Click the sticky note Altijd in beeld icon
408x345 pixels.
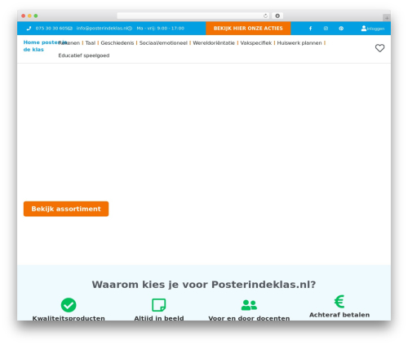tap(159, 305)
